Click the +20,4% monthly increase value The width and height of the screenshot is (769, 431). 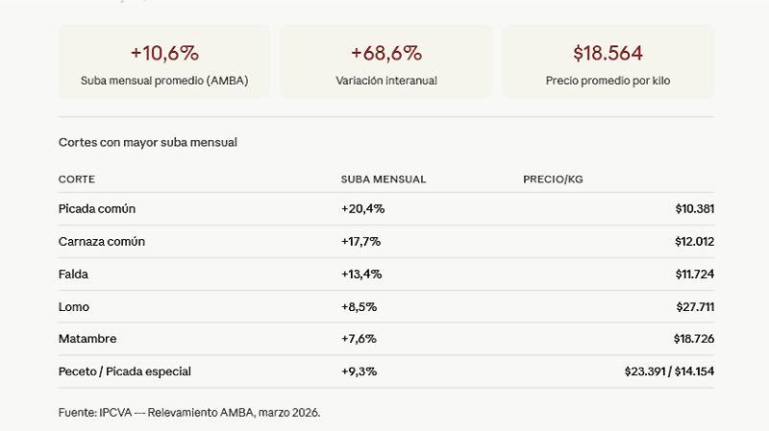[x=362, y=208]
